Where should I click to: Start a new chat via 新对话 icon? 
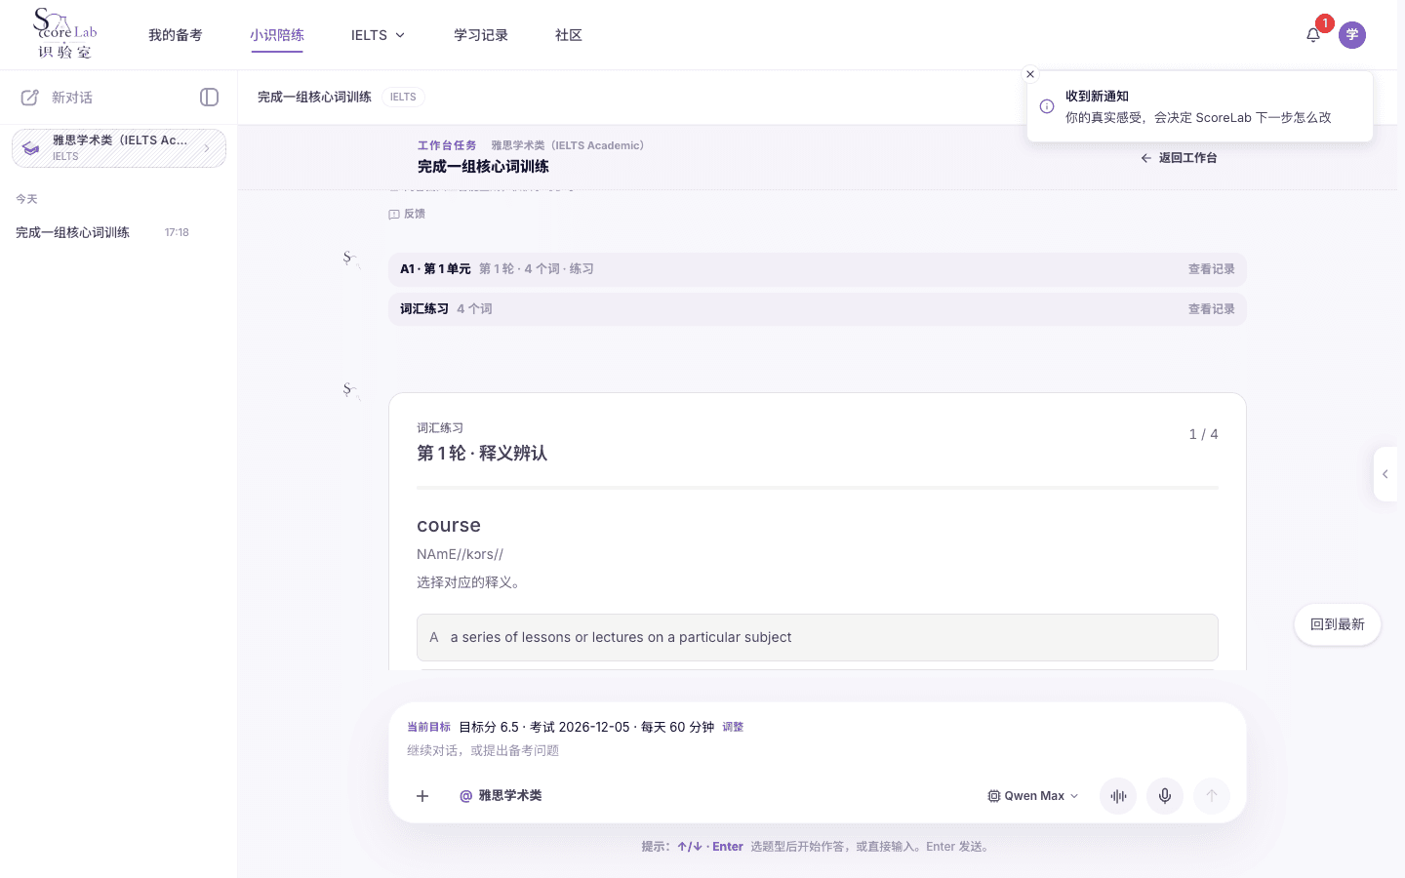[x=30, y=98]
